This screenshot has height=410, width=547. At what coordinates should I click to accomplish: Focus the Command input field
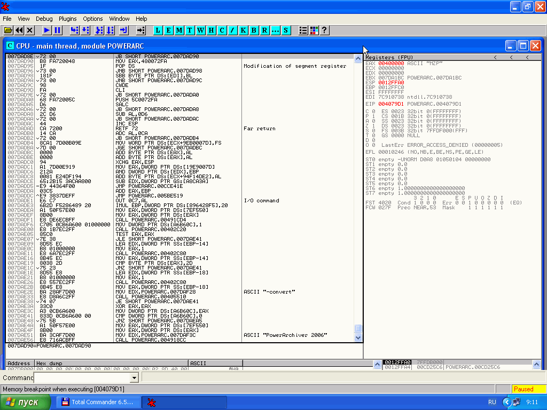(82, 377)
